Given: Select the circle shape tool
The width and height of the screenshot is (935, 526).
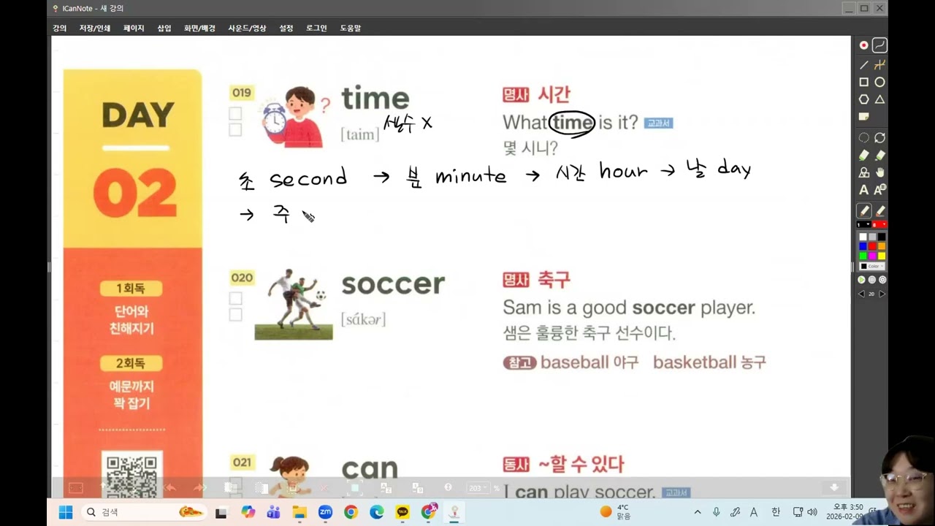Looking at the screenshot, I should pyautogui.click(x=879, y=82).
